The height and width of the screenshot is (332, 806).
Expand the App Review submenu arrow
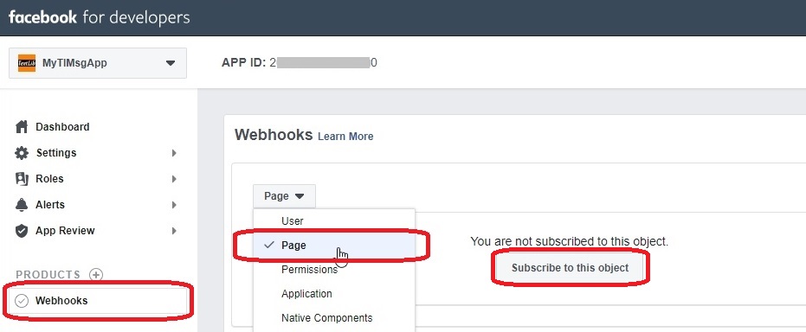coord(174,231)
